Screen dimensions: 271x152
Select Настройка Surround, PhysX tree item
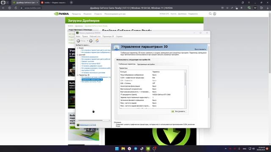91,81
